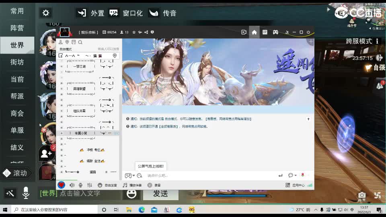Click the first system notice message in chat

pos(189,119)
